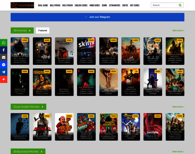Screen dimensions: 195x154
Task: Open Rohingya People from nowhere poster
Action: pos(64,82)
